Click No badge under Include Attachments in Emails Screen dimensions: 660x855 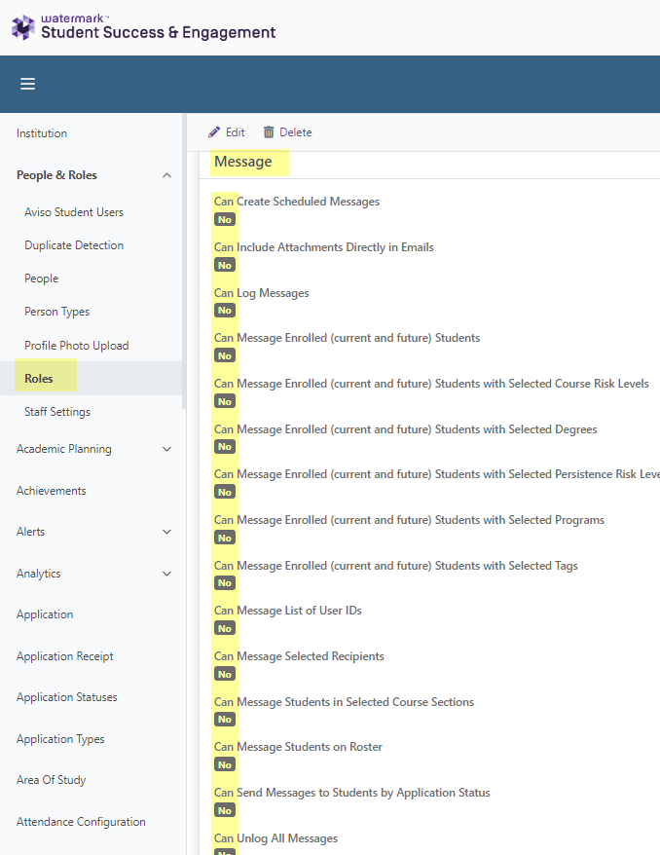(x=225, y=266)
